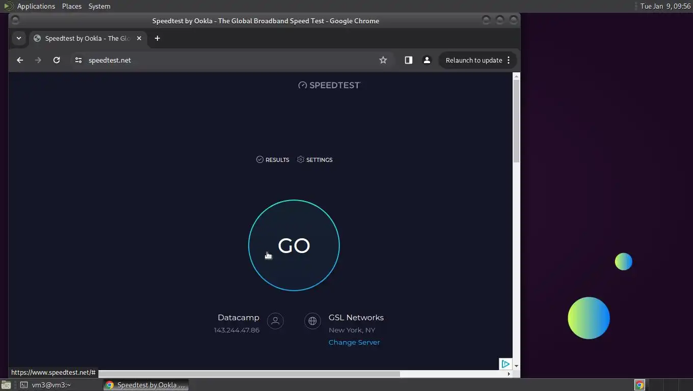
Task: Click the IP address 143.244.47.86
Action: (237, 330)
